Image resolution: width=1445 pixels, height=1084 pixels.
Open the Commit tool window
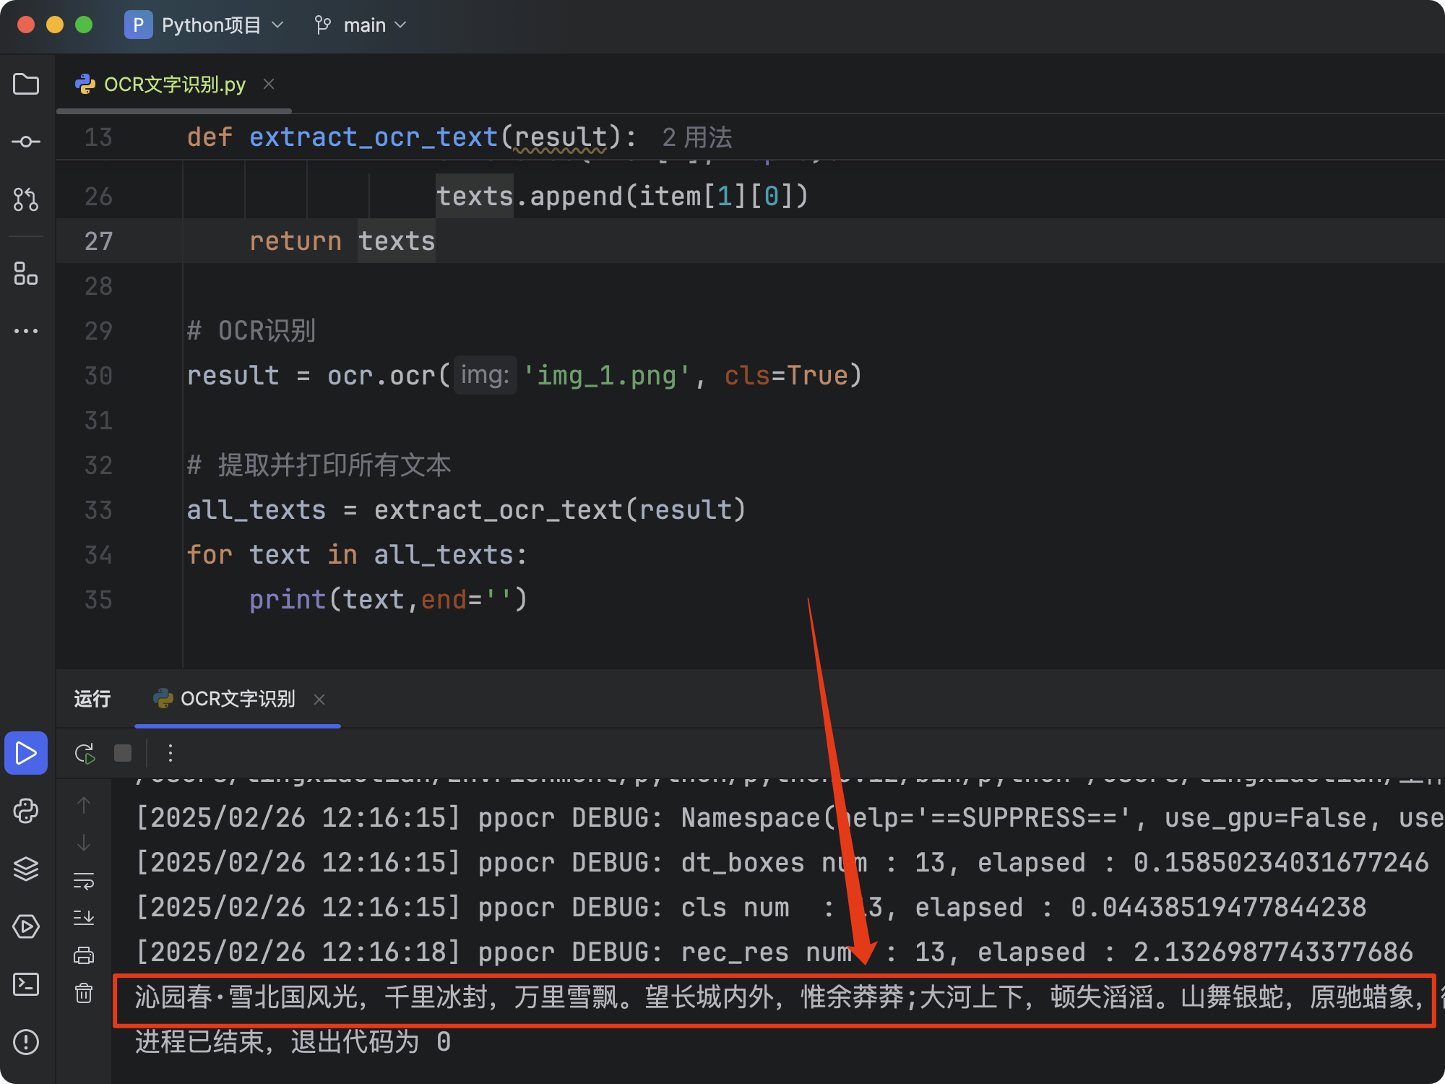[26, 142]
